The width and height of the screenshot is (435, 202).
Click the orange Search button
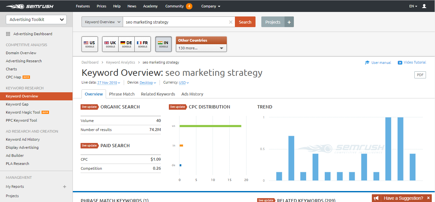pyautogui.click(x=245, y=22)
